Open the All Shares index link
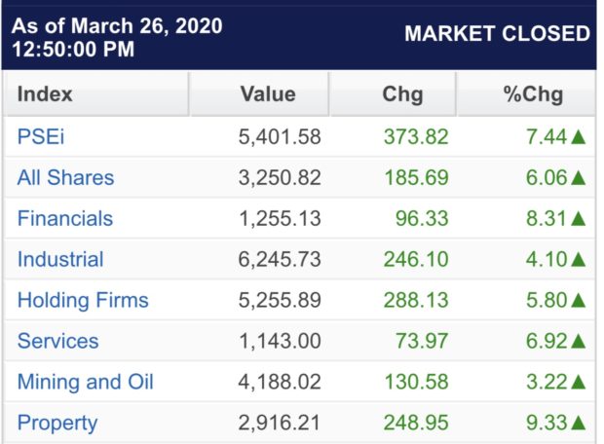 click(x=65, y=177)
